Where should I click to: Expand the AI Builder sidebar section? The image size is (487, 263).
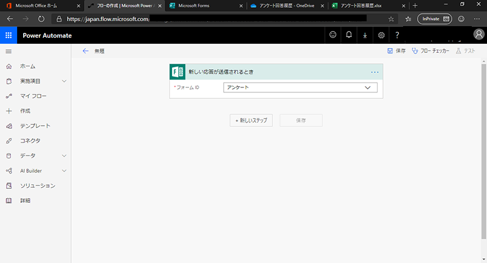coord(64,171)
